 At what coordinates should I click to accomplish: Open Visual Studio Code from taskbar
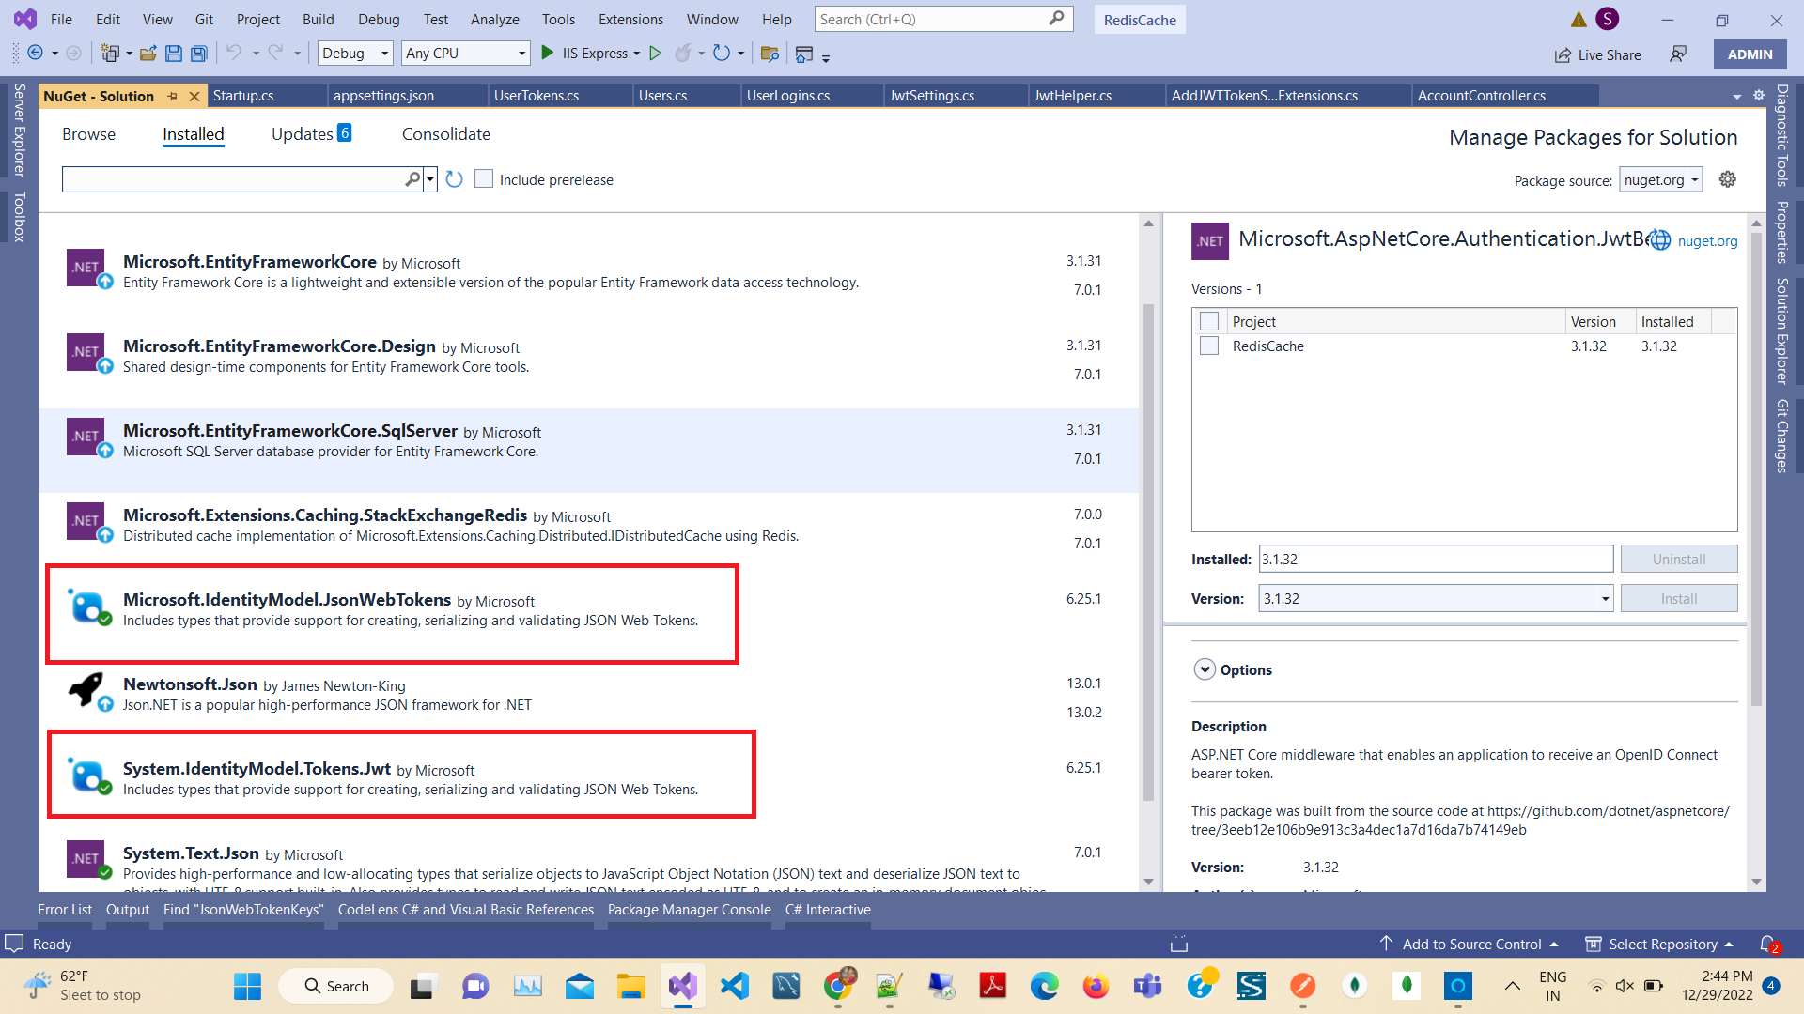(734, 986)
